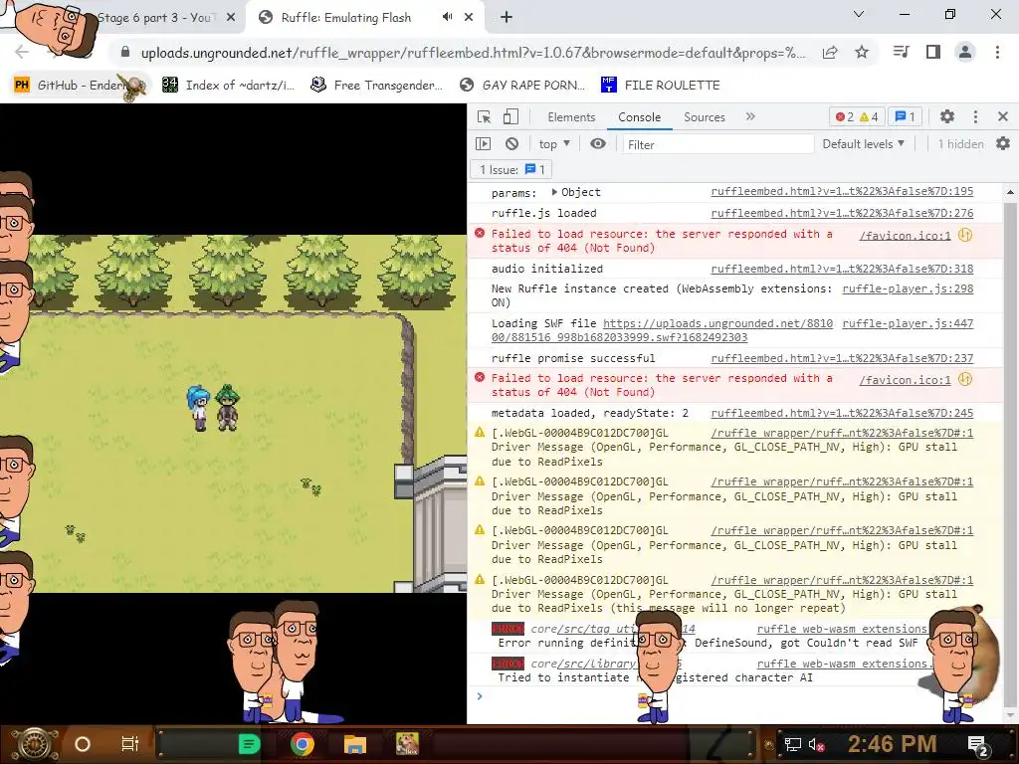This screenshot has width=1019, height=764.
Task: Open the Default levels dropdown
Action: click(863, 143)
